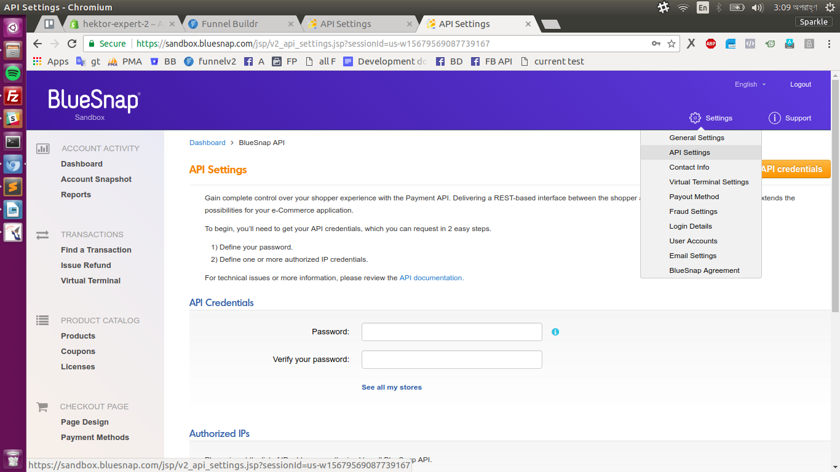Screen dimensions: 840x472
Task: Click the Account Activity chart icon
Action: pos(43,148)
